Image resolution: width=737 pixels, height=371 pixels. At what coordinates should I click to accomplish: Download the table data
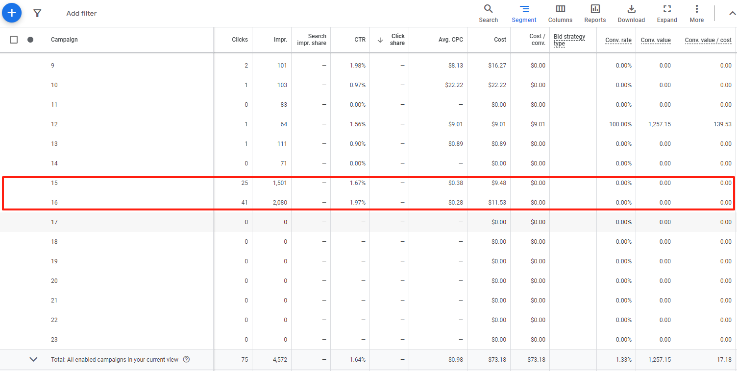pyautogui.click(x=631, y=13)
